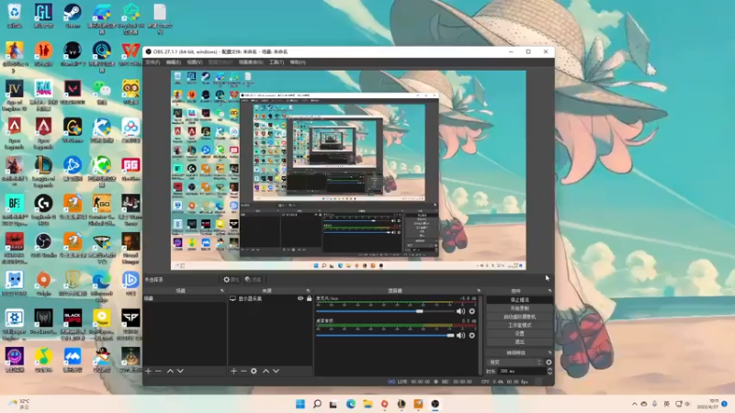
Task: Move scene up in Scenes panel
Action: click(170, 371)
